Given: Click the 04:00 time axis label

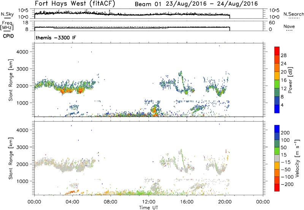Looking at the screenshot, I should pos(73,202).
